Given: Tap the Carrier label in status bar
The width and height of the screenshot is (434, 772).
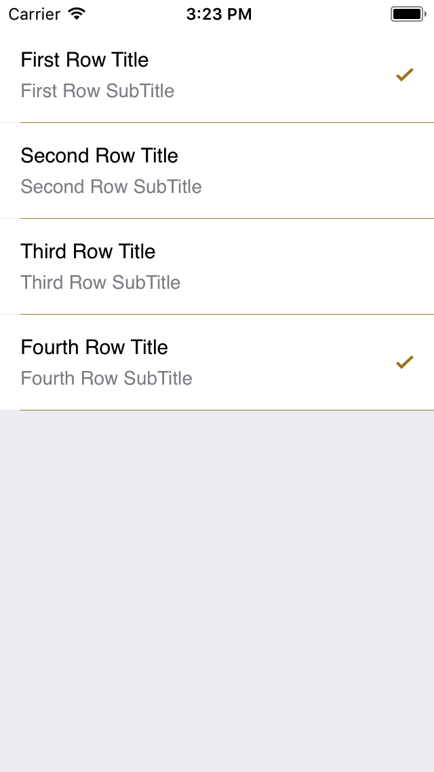Looking at the screenshot, I should (35, 14).
